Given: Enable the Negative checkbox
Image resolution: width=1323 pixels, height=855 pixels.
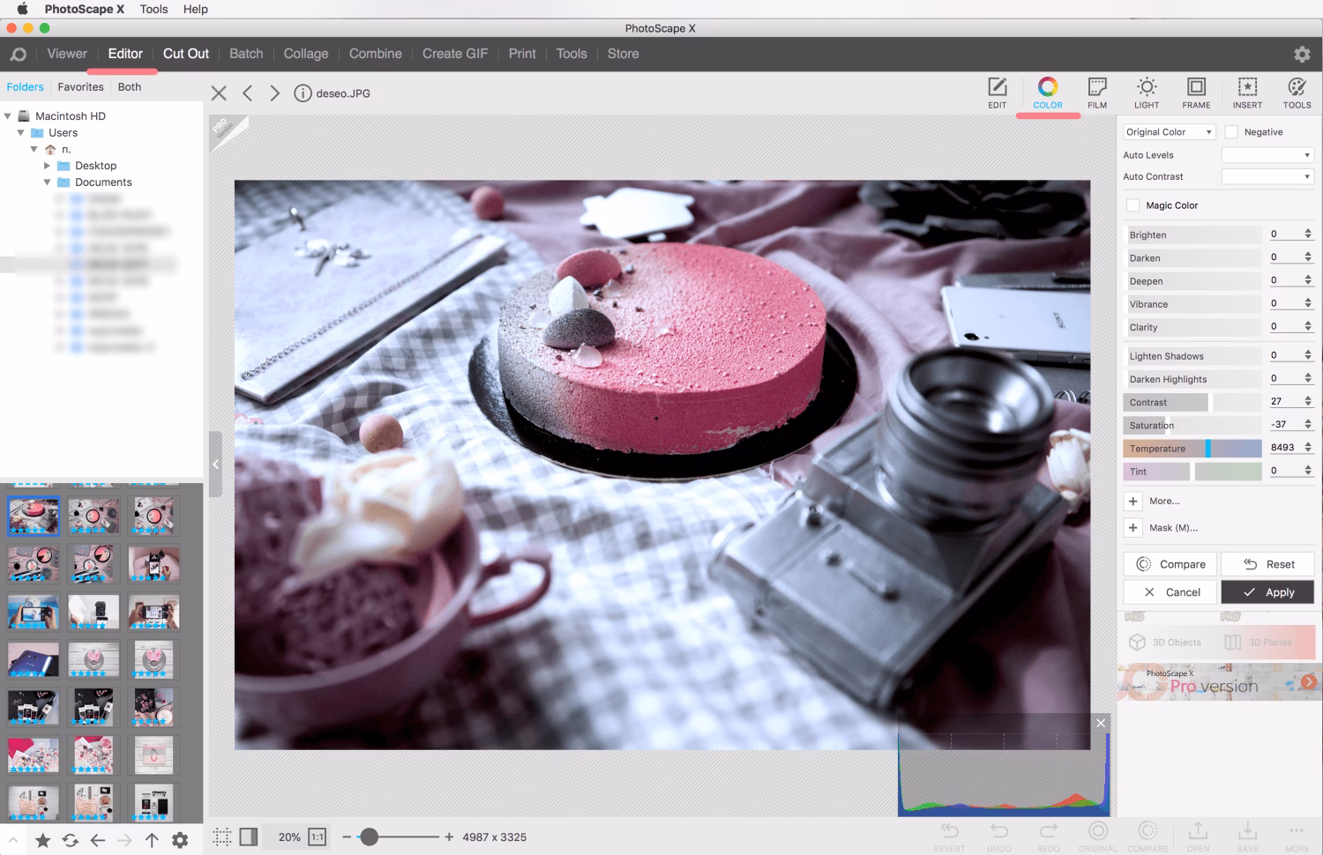Looking at the screenshot, I should (1231, 131).
